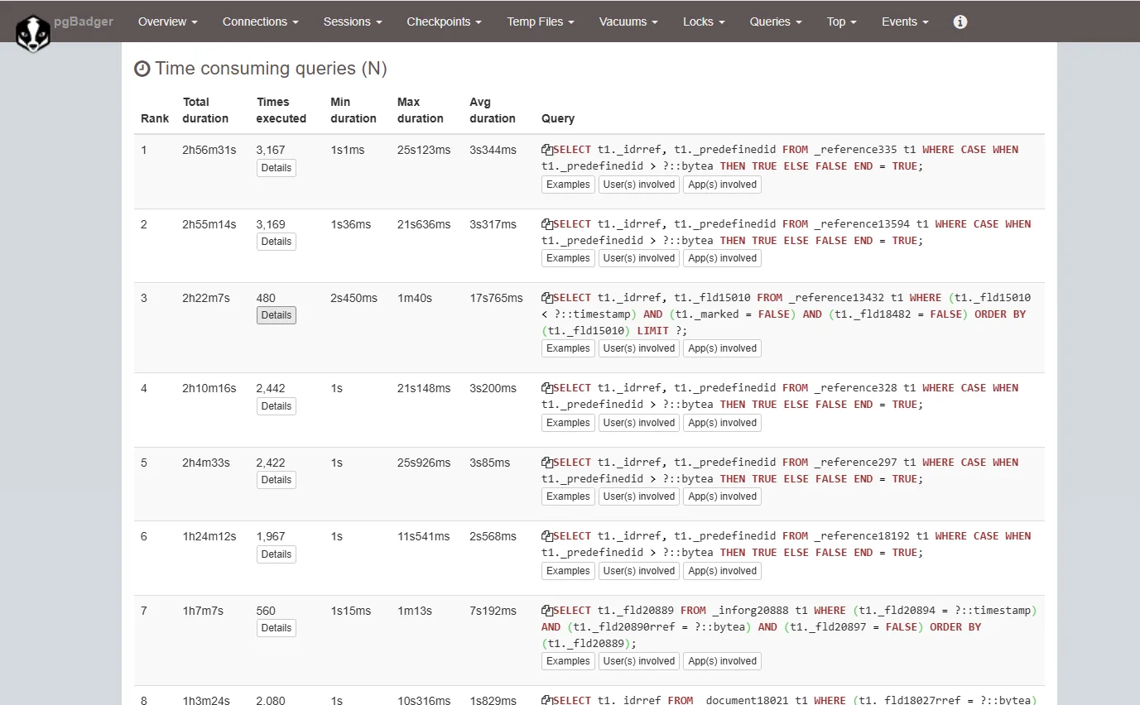Copy the rank 6 query via copy icon
This screenshot has width=1140, height=705.
click(x=547, y=536)
